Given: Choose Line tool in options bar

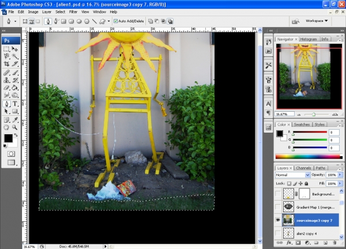Looking at the screenshot, I should pyautogui.click(x=95, y=21).
